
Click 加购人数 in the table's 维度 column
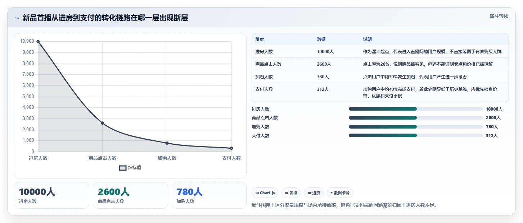[264, 77]
